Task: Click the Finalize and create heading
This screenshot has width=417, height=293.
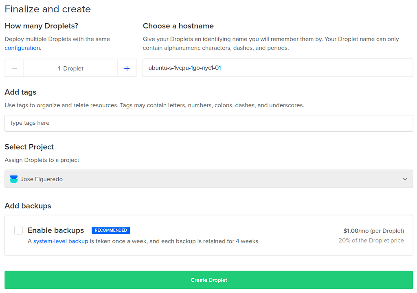Action: click(48, 9)
